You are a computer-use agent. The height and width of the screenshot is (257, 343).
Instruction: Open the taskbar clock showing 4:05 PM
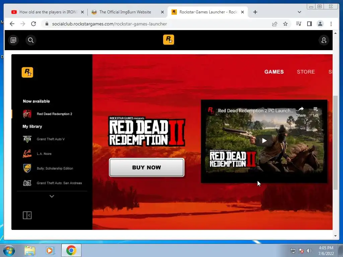(x=326, y=251)
